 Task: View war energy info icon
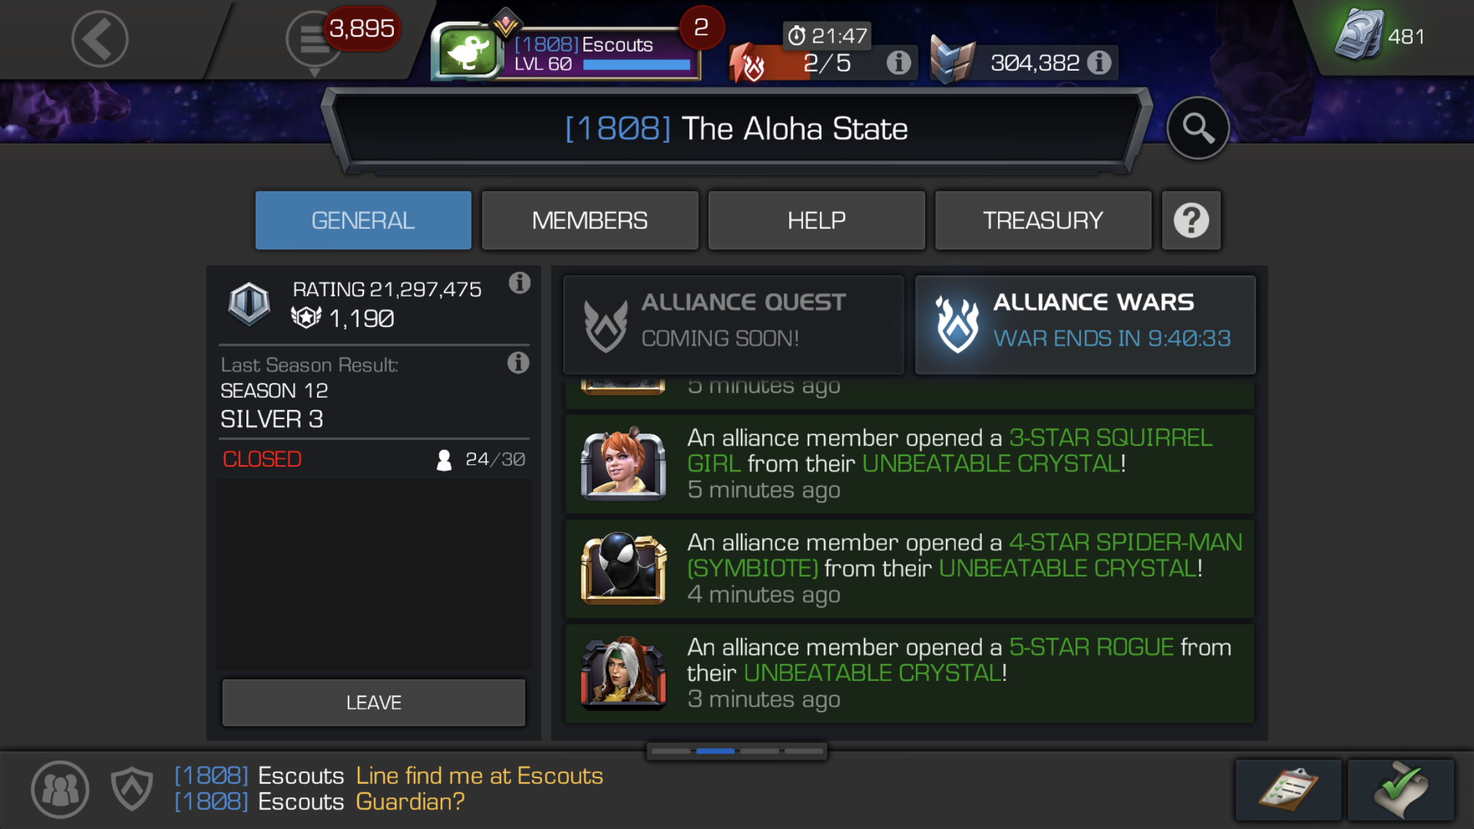[x=899, y=63]
